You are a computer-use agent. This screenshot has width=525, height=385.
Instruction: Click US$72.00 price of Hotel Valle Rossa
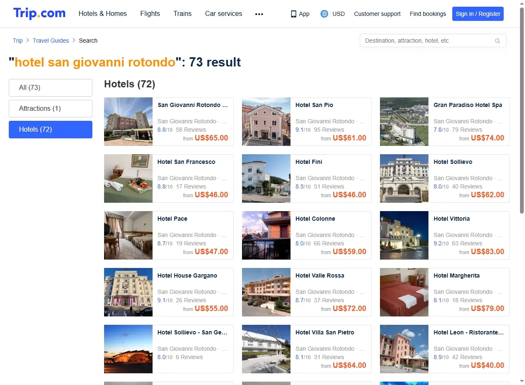(349, 309)
